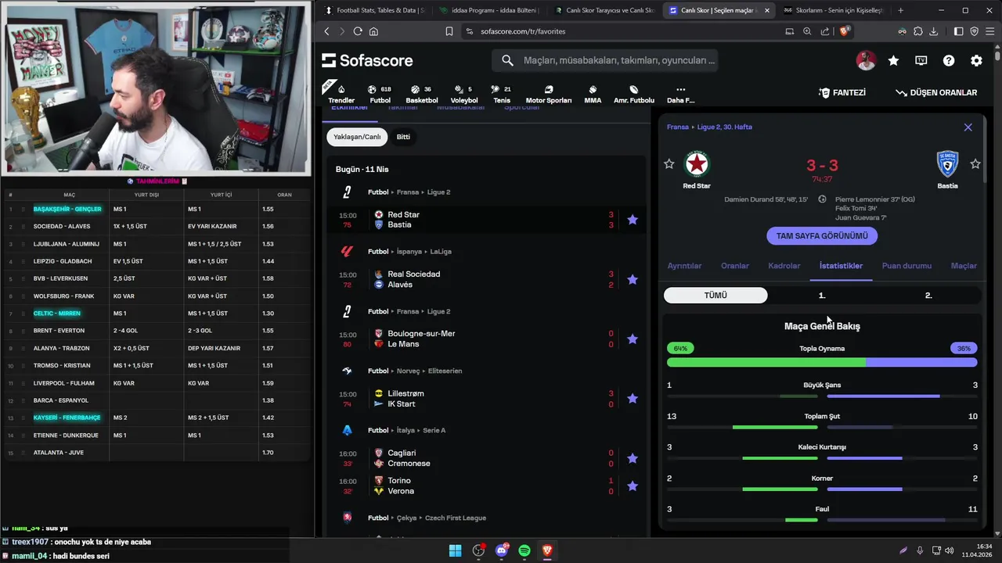1002x563 pixels.
Task: Toggle favorite star for Boulogne-sur-Mer - Le Mans
Action: (633, 339)
